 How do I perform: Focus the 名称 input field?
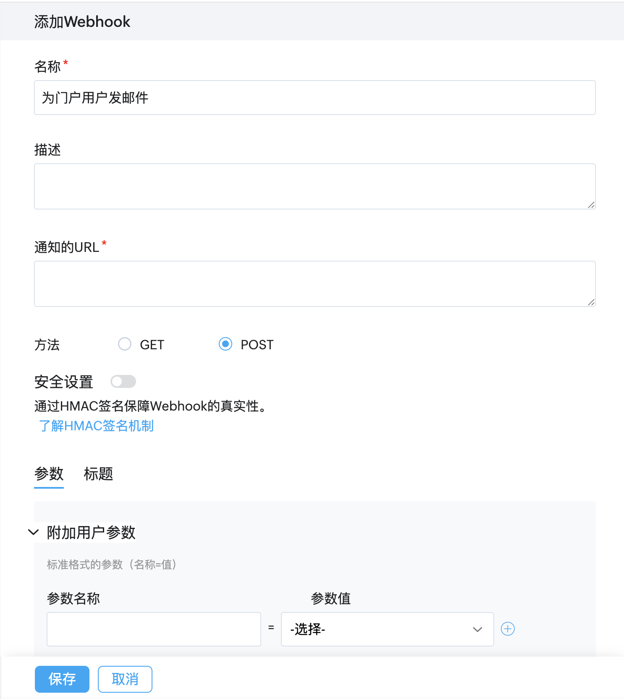315,98
